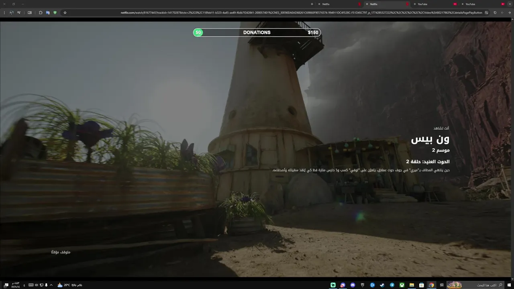Close the last YouTube tab
Viewport: 514px width, 289px height.
pyautogui.click(x=462, y=4)
